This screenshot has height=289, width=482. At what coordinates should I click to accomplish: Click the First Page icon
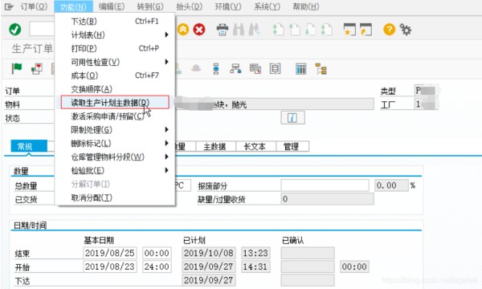(x=278, y=30)
